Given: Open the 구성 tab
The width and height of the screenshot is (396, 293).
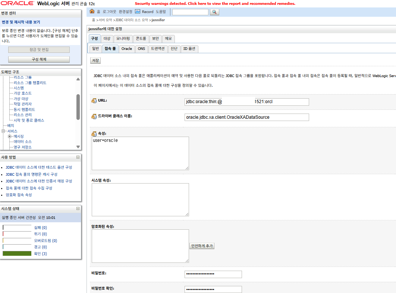Looking at the screenshot, I should coord(94,39).
